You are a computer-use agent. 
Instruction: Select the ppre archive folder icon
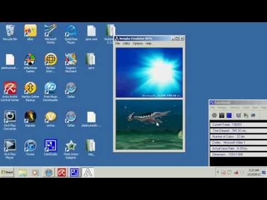[x=91, y=61]
